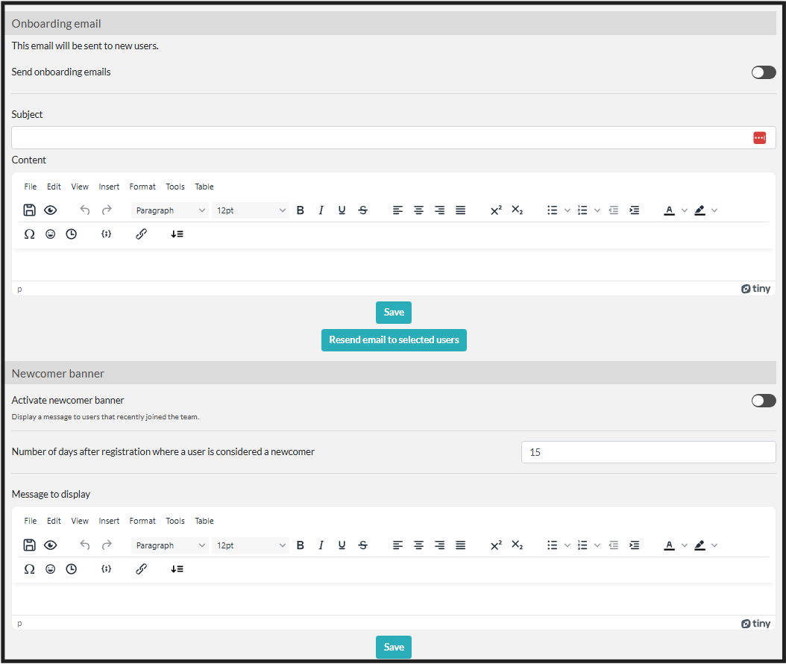Open the emoji picker in onboarding email editor
786x664 pixels.
51,234
